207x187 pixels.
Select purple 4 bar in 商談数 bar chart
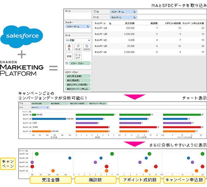point(87,123)
